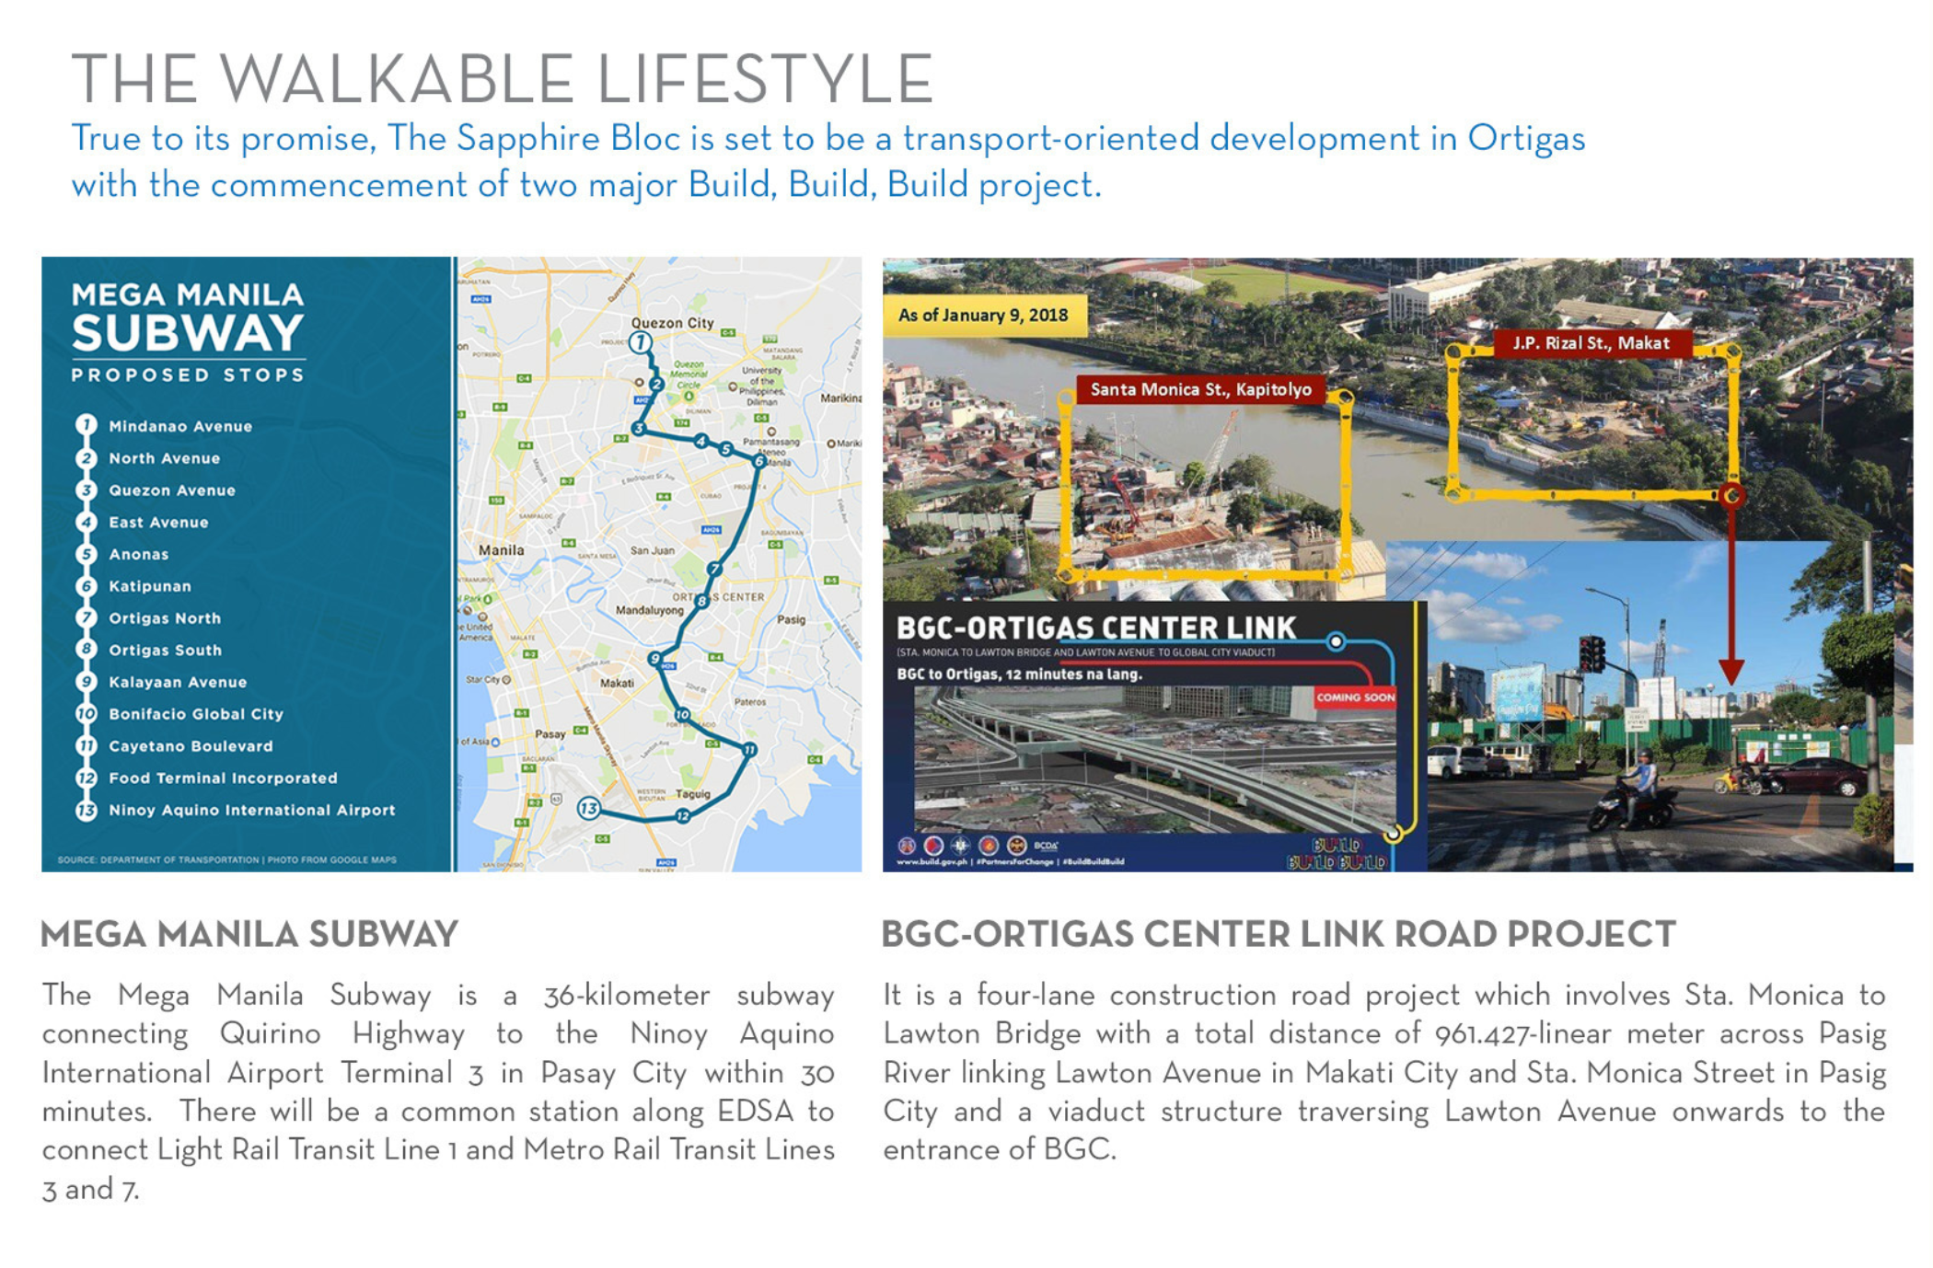1933x1268 pixels.
Task: Select 'East Avenue' in the stops list
Action: point(158,522)
